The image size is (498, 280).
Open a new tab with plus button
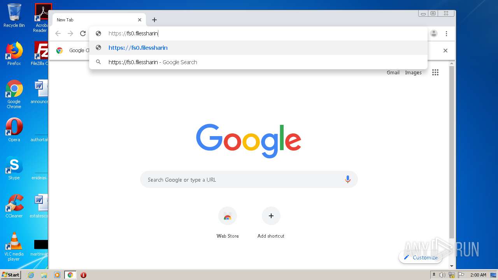point(154,20)
